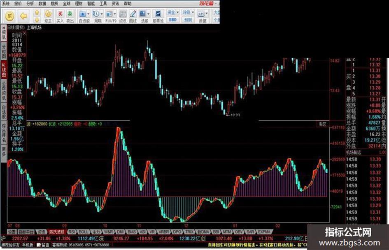Viewport: 389px width, 250px height.
Task: Switch indicator to RSI
Action: (72, 232)
